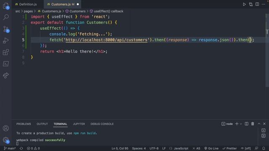Click the Customers function breadcrumb
269x151 pixels.
pyautogui.click(x=75, y=11)
